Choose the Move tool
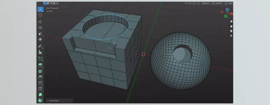270x105 pixels. [x=40, y=22]
